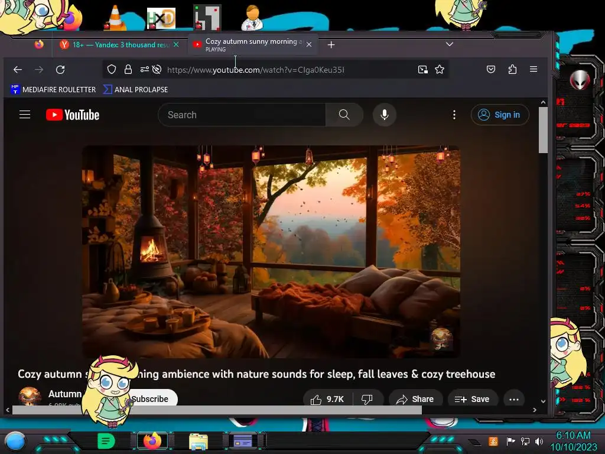Like the video with 9.7K likes

coord(327,399)
